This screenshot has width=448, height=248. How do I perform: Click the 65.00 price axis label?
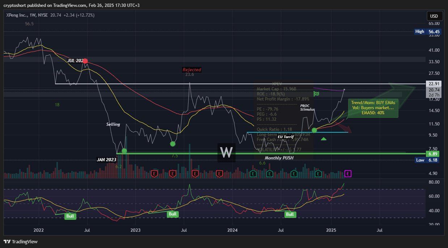434,23
